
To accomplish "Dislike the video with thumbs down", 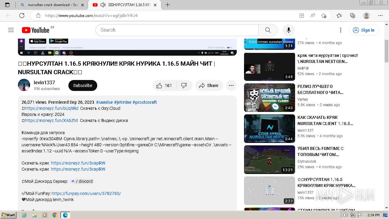I will pyautogui.click(x=184, y=85).
